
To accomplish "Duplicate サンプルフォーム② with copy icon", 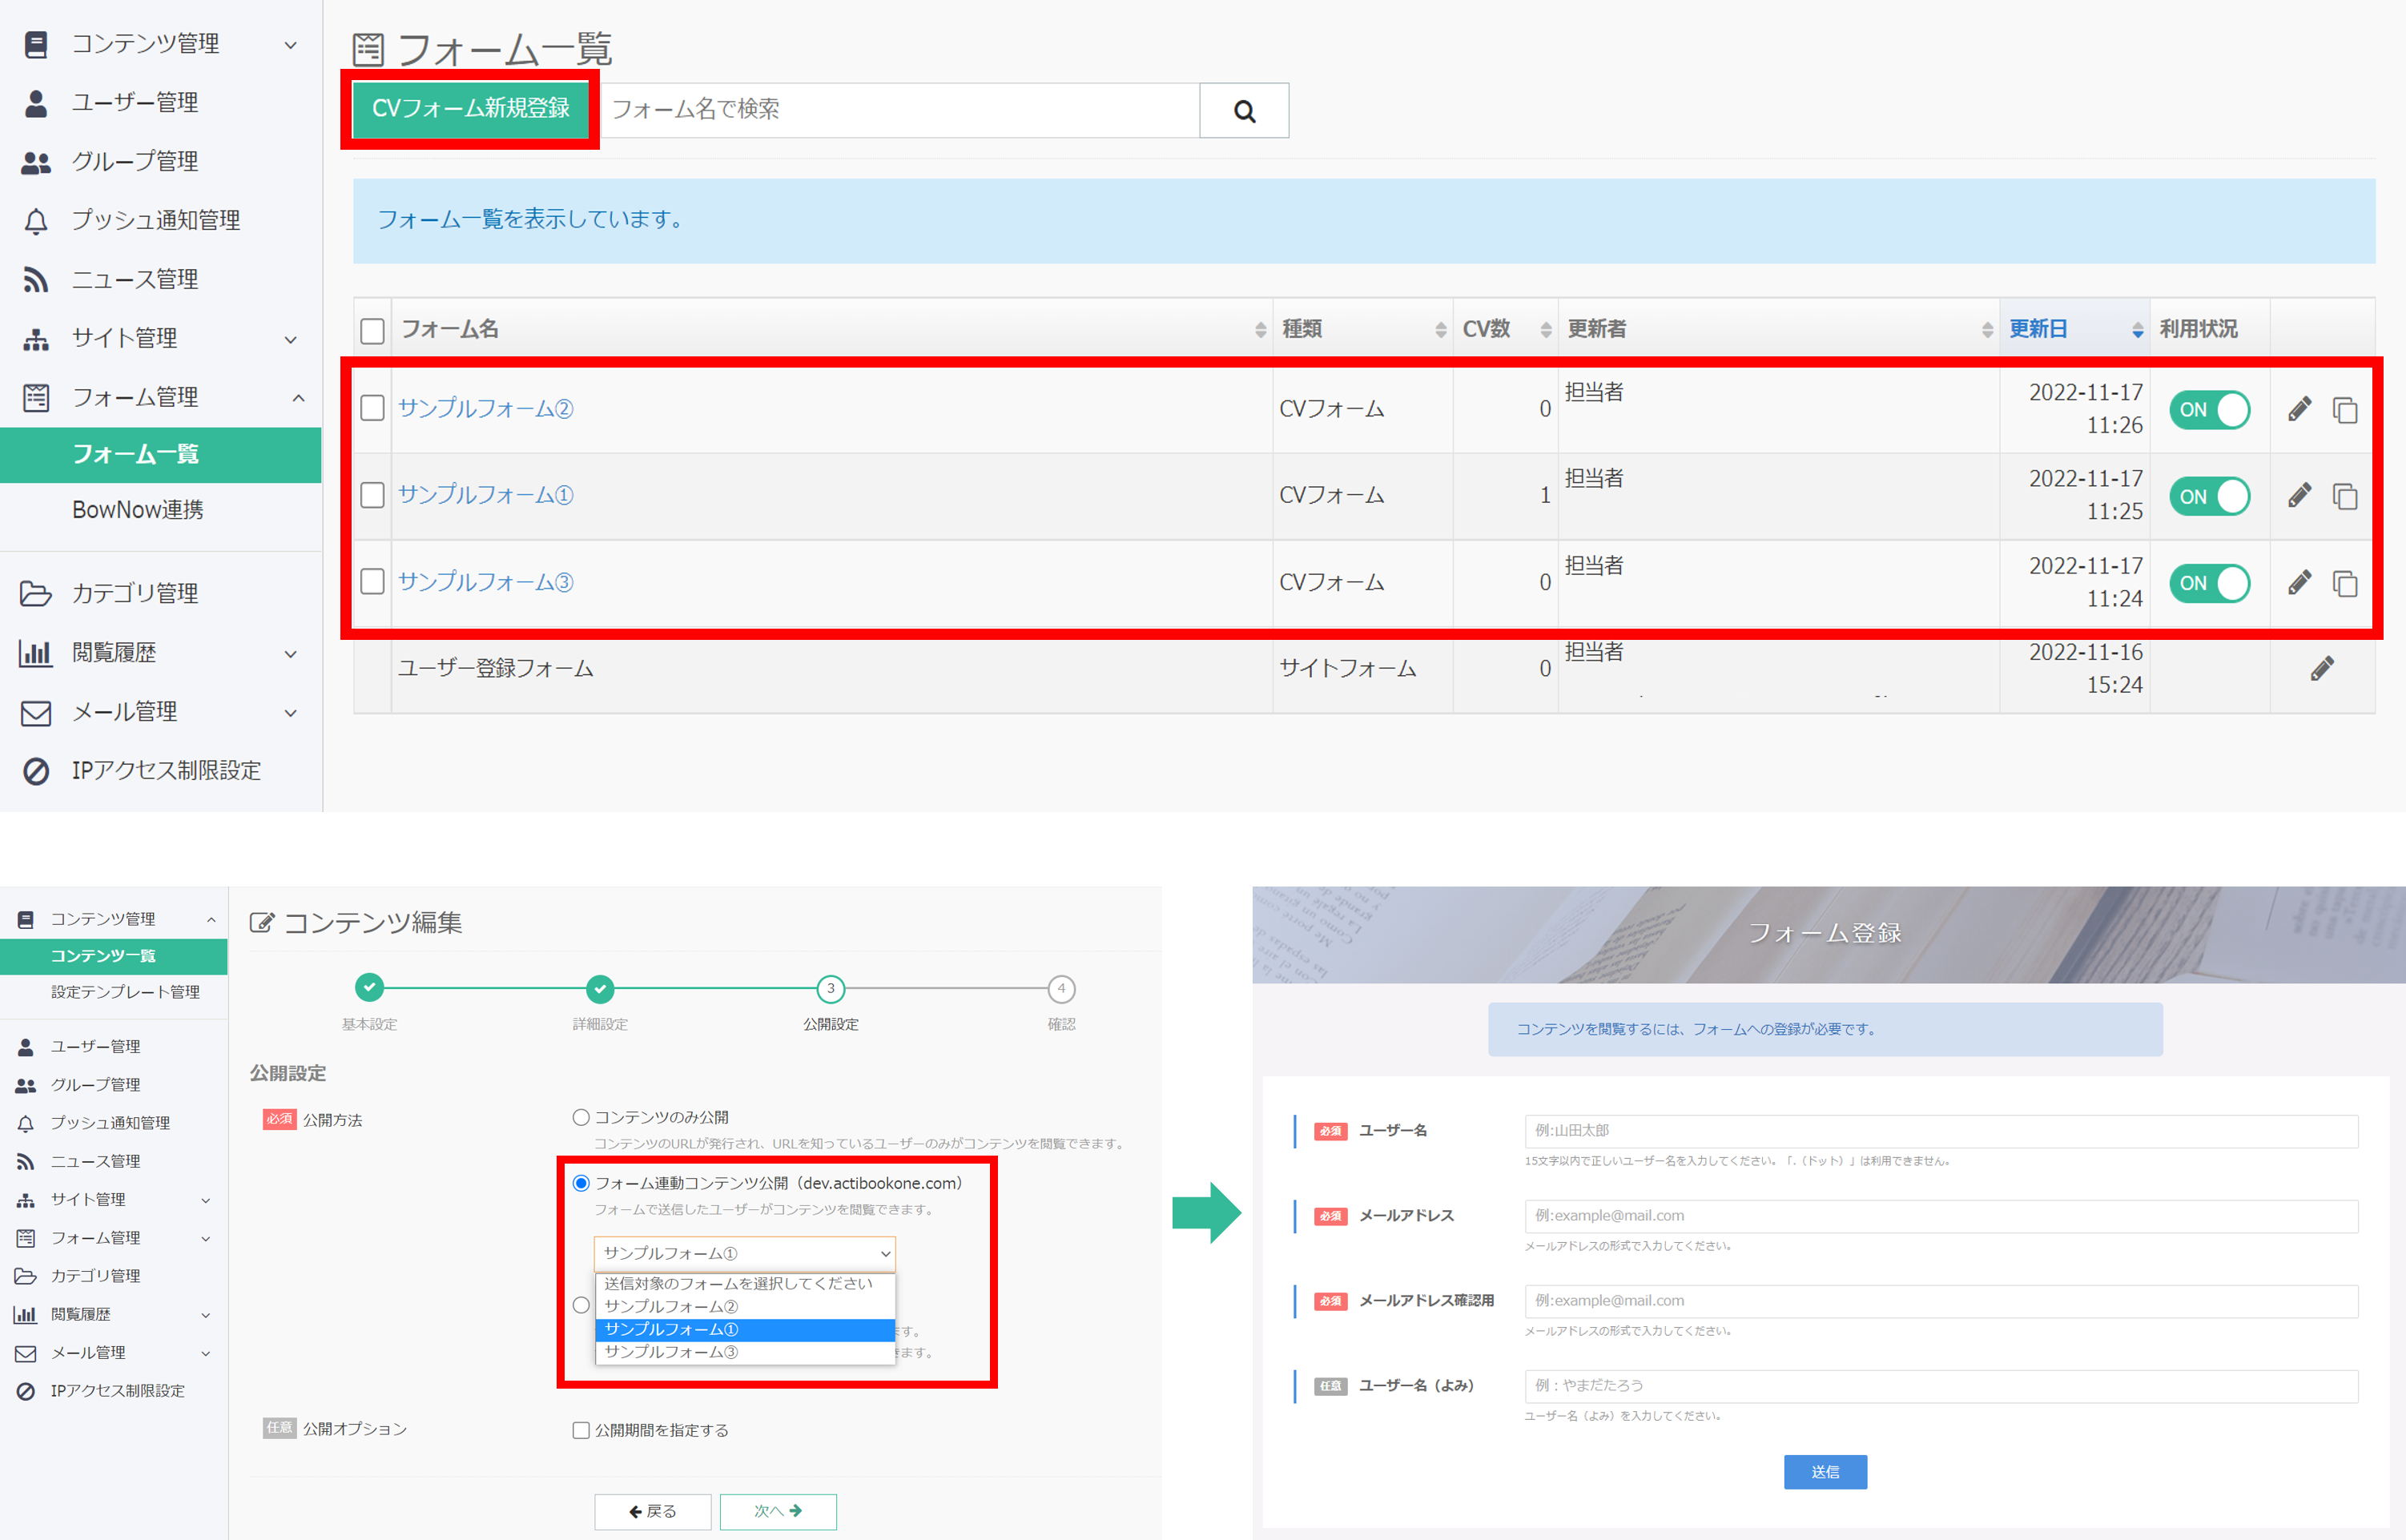I will (2345, 410).
